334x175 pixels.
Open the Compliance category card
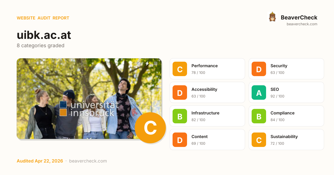coord(286,116)
